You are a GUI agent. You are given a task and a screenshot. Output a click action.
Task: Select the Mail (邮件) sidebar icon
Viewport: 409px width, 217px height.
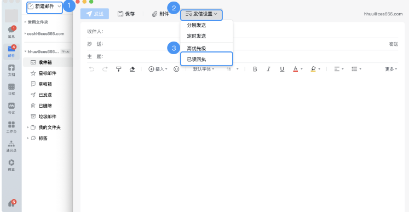pos(11,51)
